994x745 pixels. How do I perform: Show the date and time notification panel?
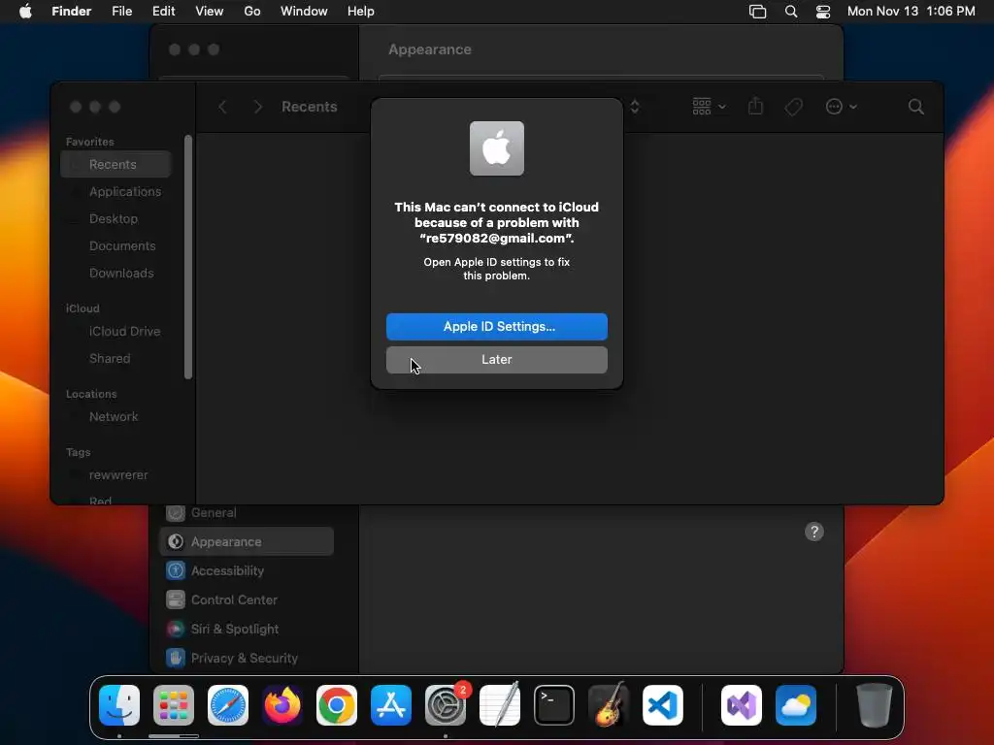911,12
